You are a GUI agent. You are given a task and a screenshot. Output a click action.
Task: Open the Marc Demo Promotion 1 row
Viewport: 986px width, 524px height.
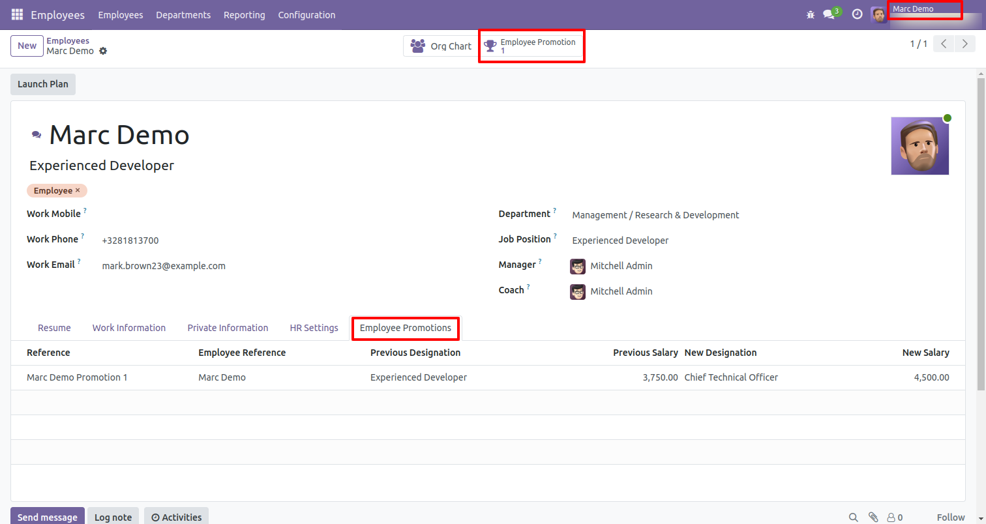click(x=488, y=377)
